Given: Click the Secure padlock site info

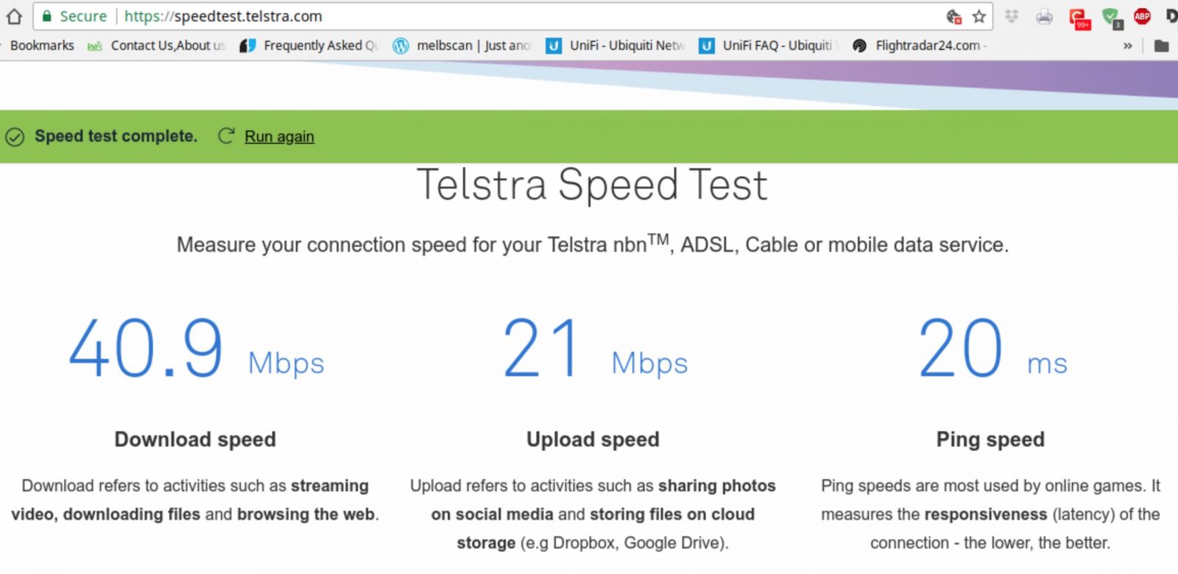Looking at the screenshot, I should [x=74, y=16].
